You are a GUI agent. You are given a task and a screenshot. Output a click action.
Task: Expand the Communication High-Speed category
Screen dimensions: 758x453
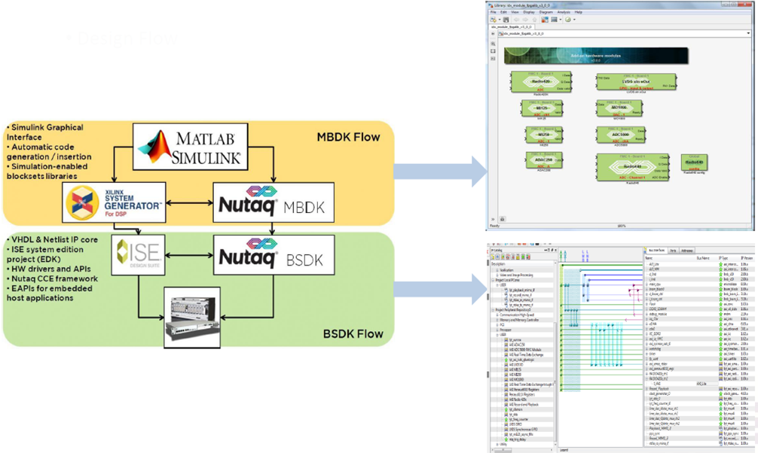tap(497, 315)
